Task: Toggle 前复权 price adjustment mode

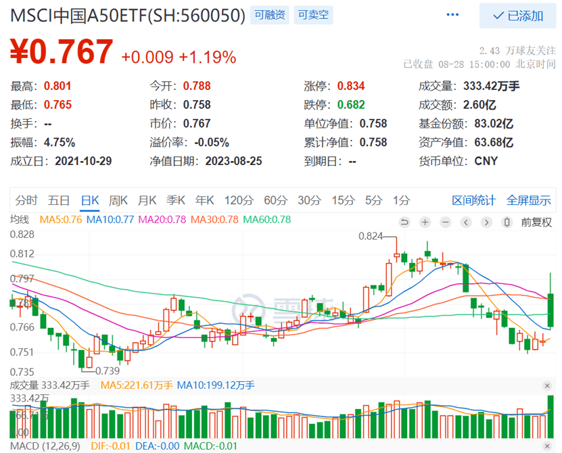Action: [536, 222]
